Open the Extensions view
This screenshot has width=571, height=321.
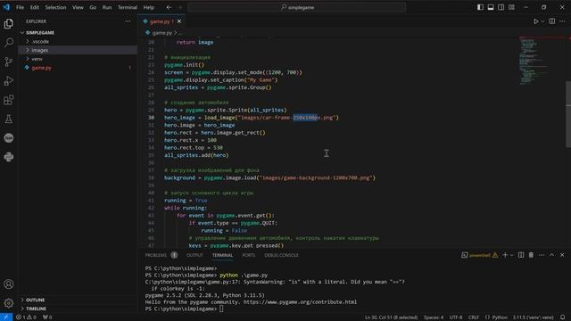pos(9,100)
